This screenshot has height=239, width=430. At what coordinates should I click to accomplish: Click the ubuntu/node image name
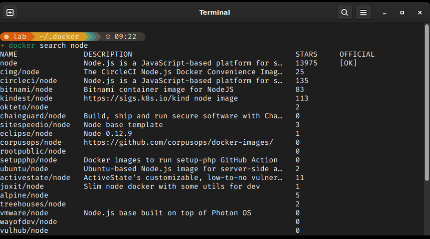tap(24, 169)
